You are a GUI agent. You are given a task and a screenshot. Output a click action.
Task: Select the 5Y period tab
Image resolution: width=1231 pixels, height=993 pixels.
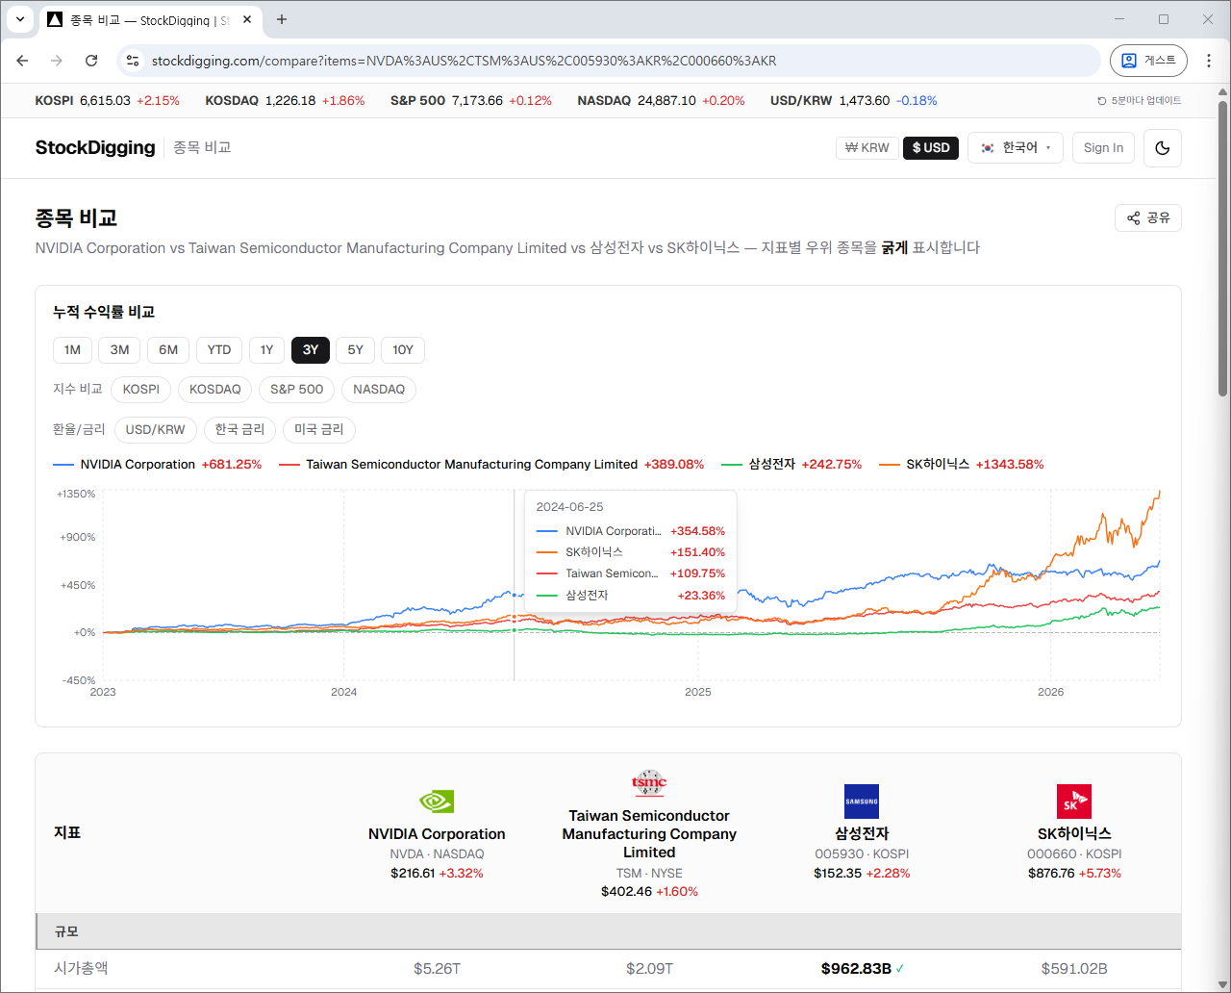click(355, 350)
